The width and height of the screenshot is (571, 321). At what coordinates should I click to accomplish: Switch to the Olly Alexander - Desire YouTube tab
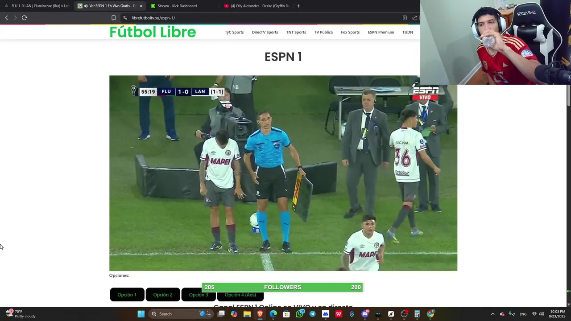click(257, 6)
